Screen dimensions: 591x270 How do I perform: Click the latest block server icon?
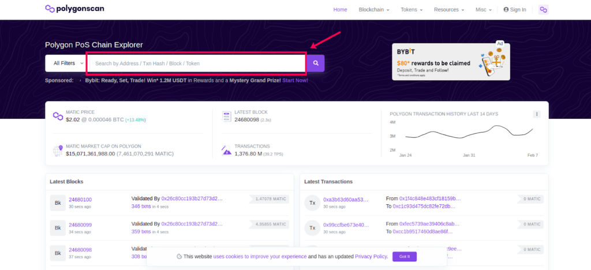coord(226,117)
